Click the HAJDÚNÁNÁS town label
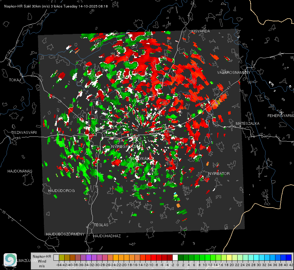 [20, 171]
